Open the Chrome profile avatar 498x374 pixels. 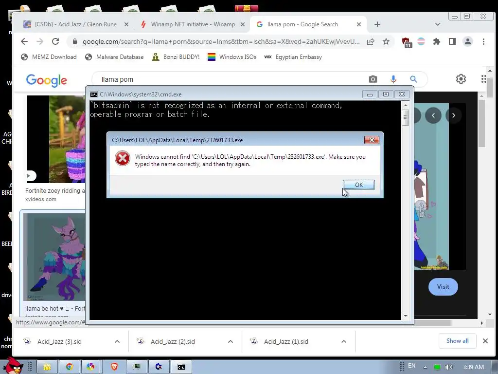pos(467,41)
